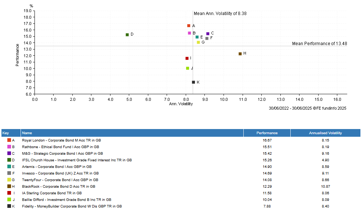This screenshot has width=363, height=213.
Task: Click the chart date range caption
Action: 308,108
